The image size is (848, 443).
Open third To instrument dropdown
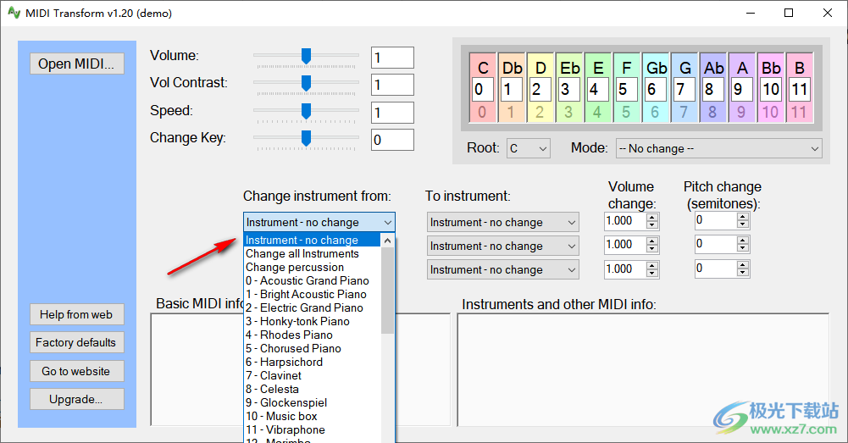click(x=503, y=269)
